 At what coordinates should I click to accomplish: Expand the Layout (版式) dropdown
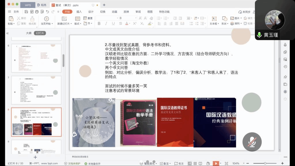[x=78, y=24]
